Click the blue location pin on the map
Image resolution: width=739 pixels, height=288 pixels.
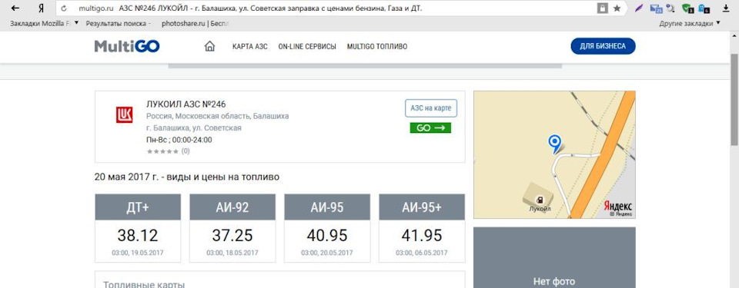555,144
